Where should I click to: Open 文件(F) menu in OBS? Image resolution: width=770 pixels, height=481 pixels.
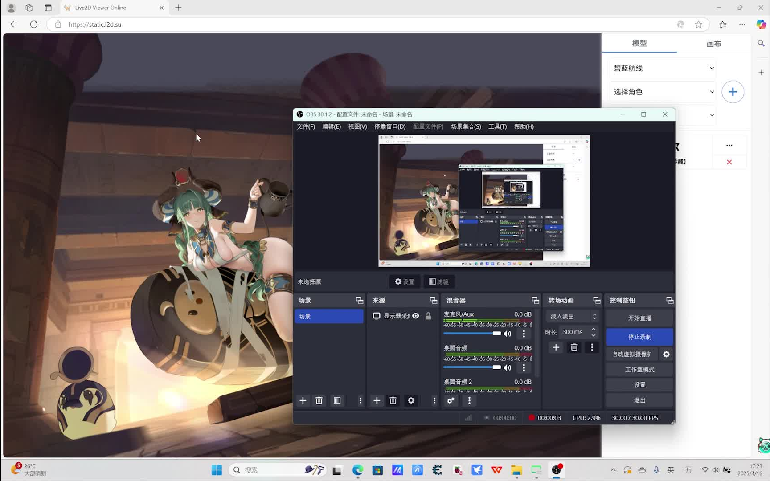[x=306, y=126]
